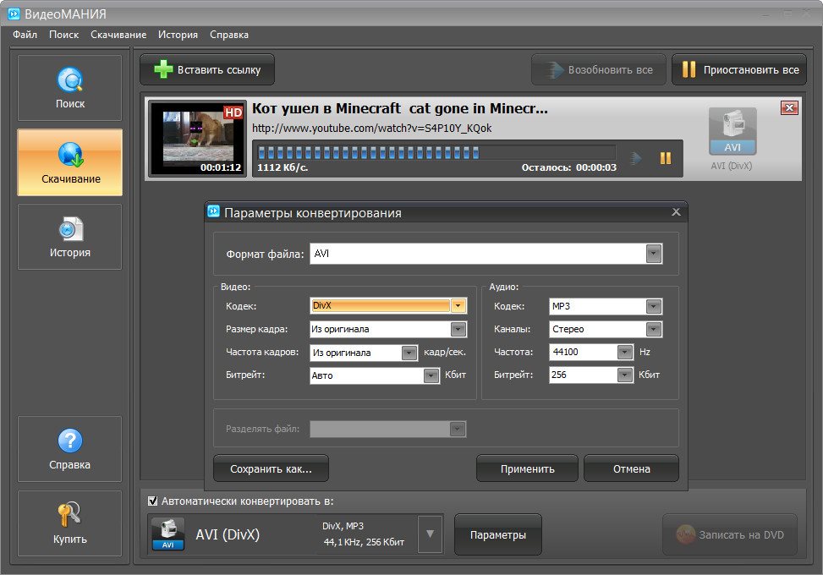Click the video title Кот ушел в Minecraft
Screen dimensions: 823x575
[x=399, y=108]
